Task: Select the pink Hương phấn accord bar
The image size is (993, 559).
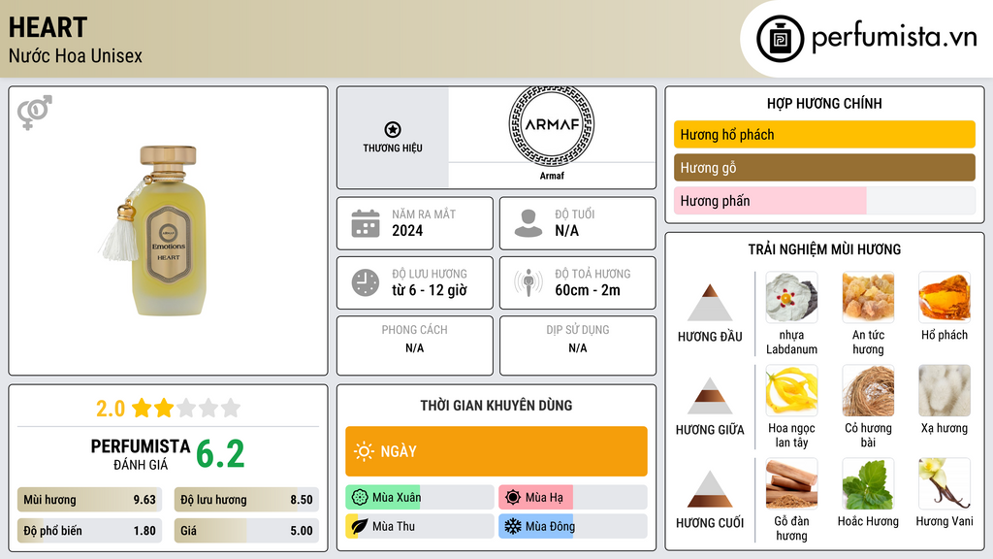Action: pos(770,201)
